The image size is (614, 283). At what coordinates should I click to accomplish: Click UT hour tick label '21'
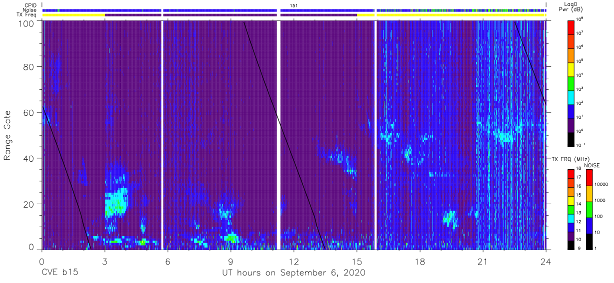pyautogui.click(x=482, y=261)
